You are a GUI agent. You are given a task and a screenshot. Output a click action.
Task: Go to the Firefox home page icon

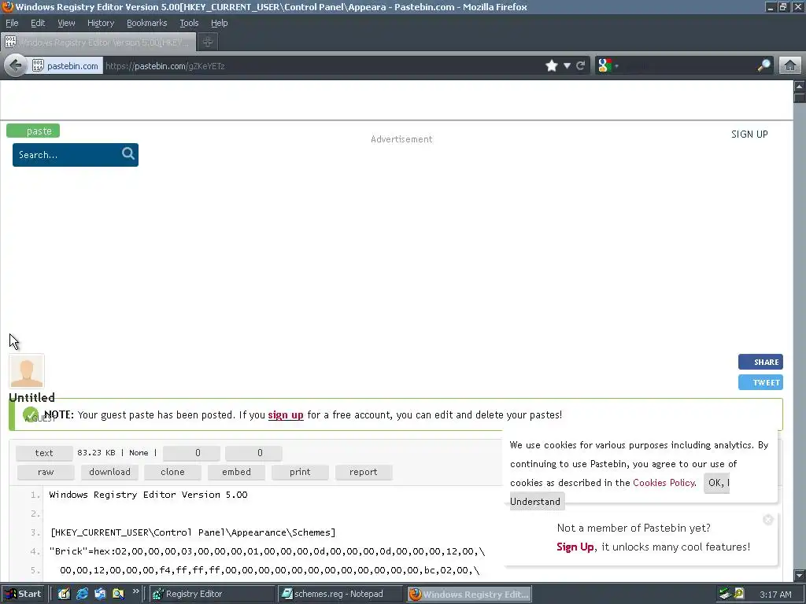point(790,66)
